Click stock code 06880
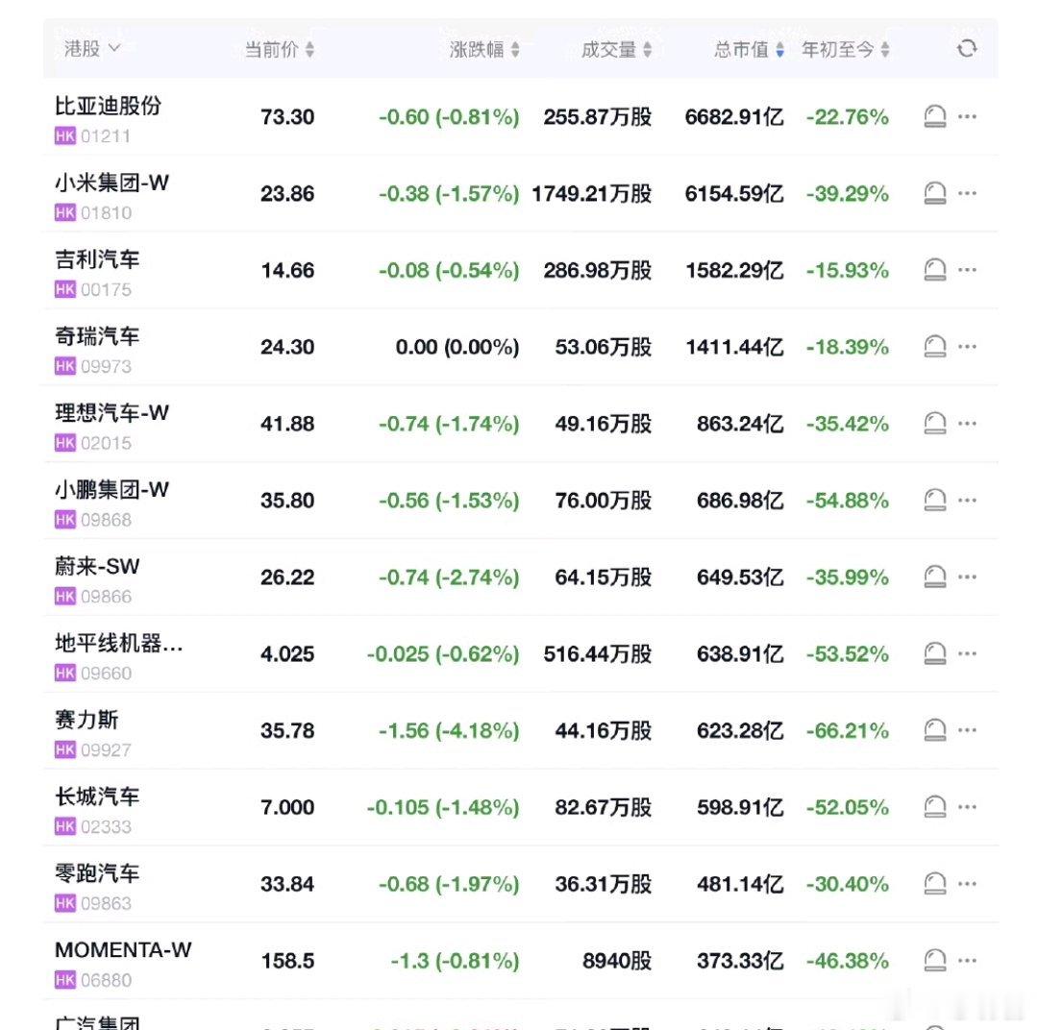Screen dimensions: 1037x1030 point(106,980)
